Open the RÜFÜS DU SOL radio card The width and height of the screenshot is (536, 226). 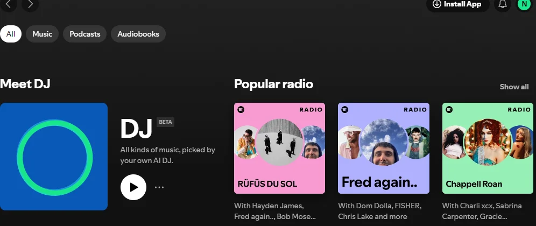pyautogui.click(x=280, y=149)
